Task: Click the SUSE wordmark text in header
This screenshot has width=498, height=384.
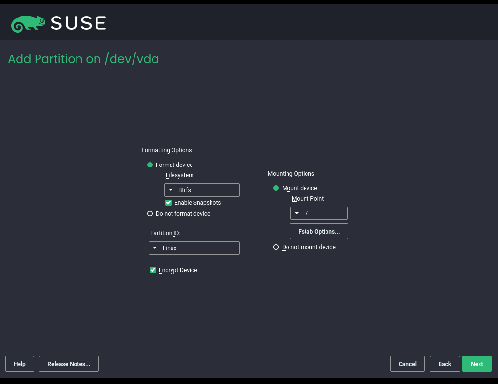Action: point(78,23)
